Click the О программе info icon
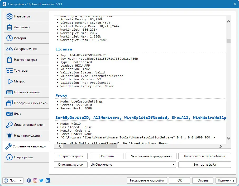 pos(9,157)
